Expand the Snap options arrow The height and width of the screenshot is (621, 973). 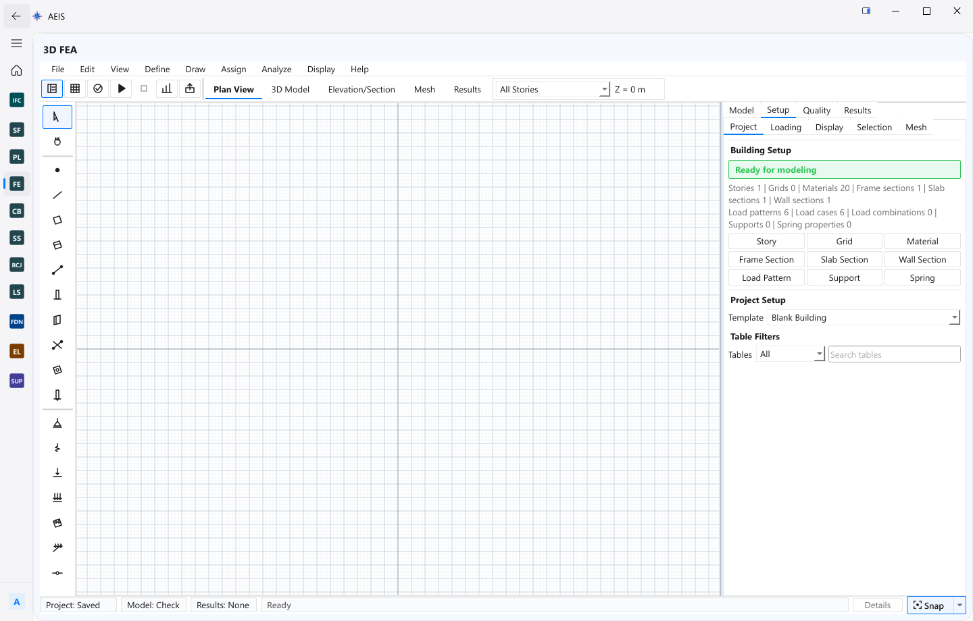pos(959,605)
